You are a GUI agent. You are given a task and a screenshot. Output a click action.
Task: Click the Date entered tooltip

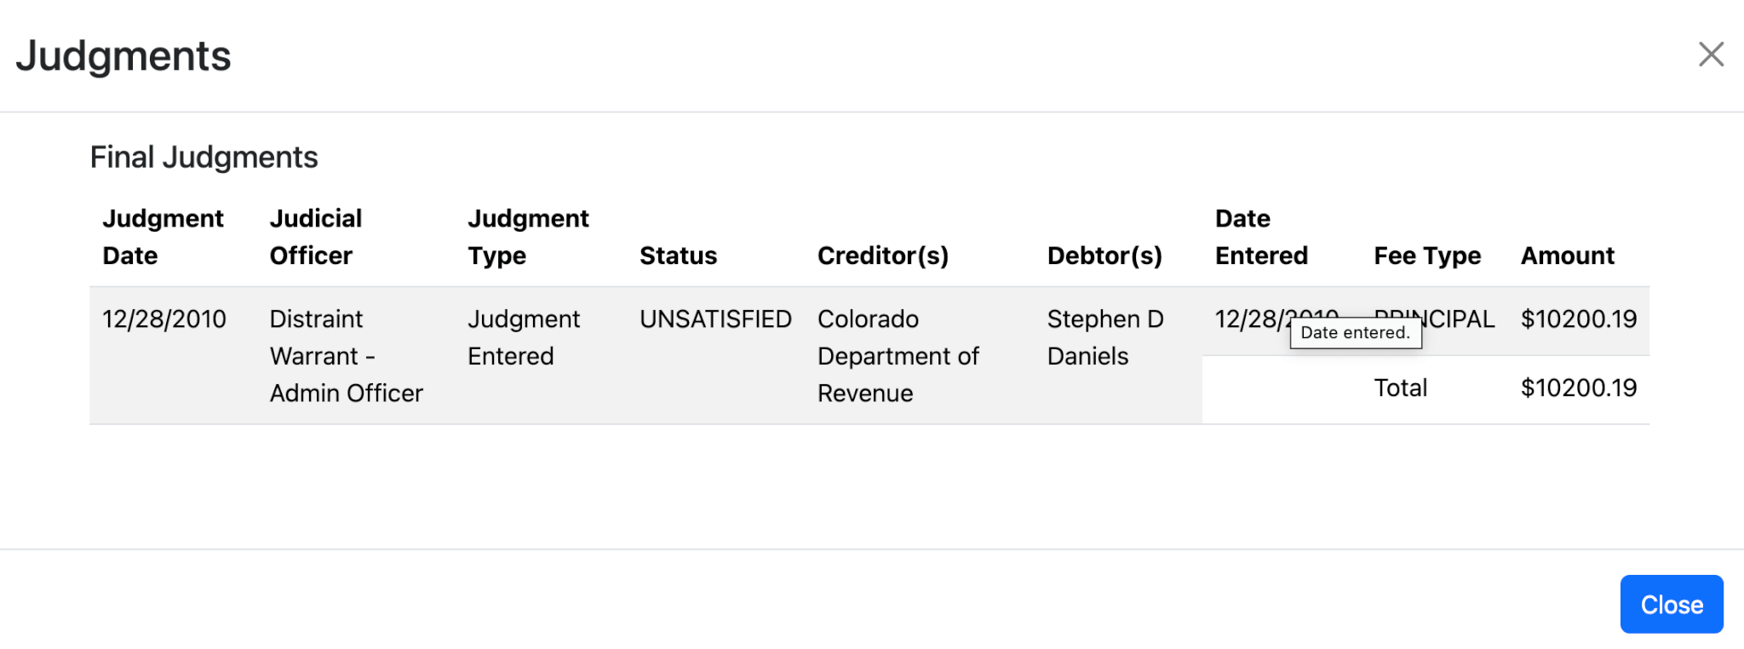[x=1355, y=333]
